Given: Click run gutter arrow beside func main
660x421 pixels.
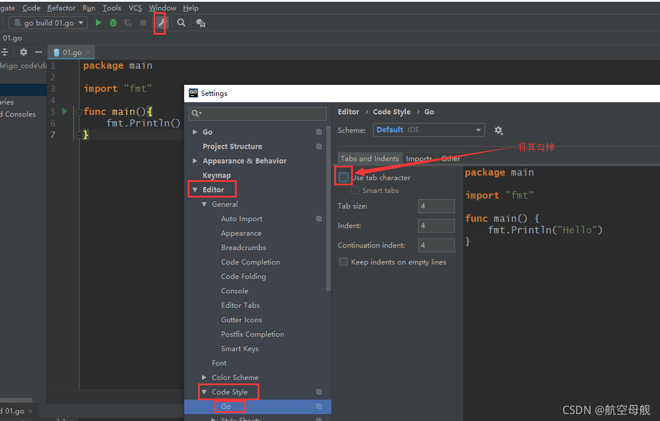Looking at the screenshot, I should click(x=65, y=111).
